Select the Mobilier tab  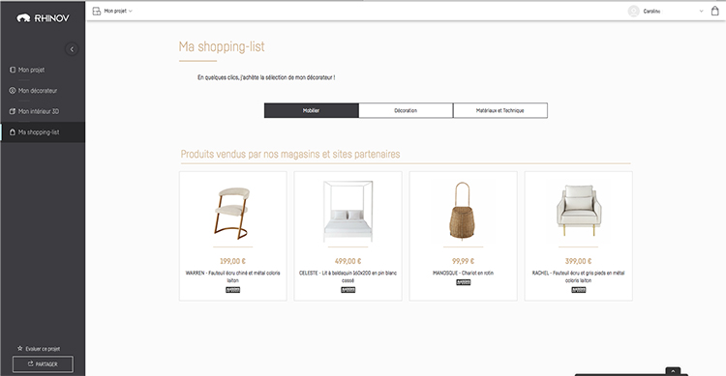tap(311, 110)
